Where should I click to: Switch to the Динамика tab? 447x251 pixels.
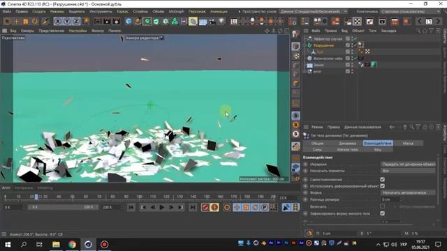(x=348, y=143)
